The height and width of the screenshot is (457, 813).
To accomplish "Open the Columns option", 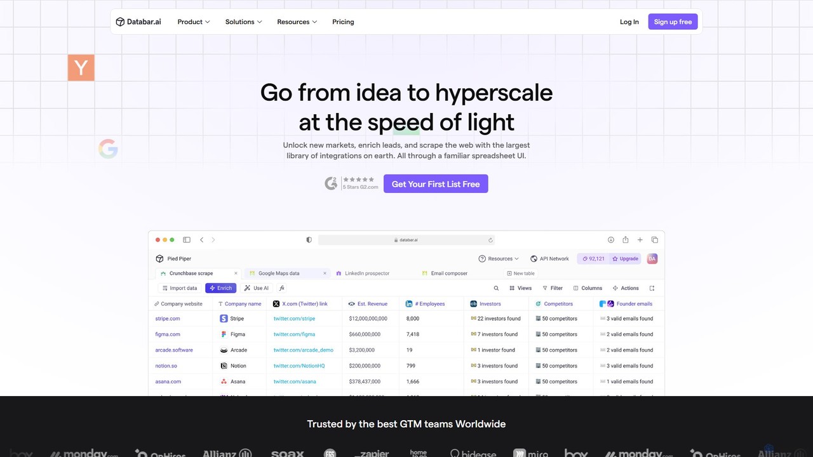I will pyautogui.click(x=588, y=288).
